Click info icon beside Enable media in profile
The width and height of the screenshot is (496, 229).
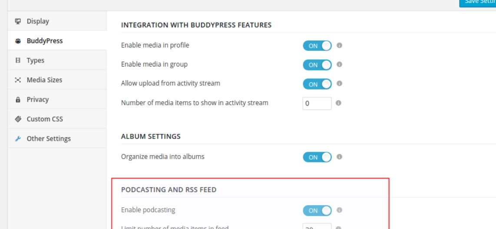340,45
